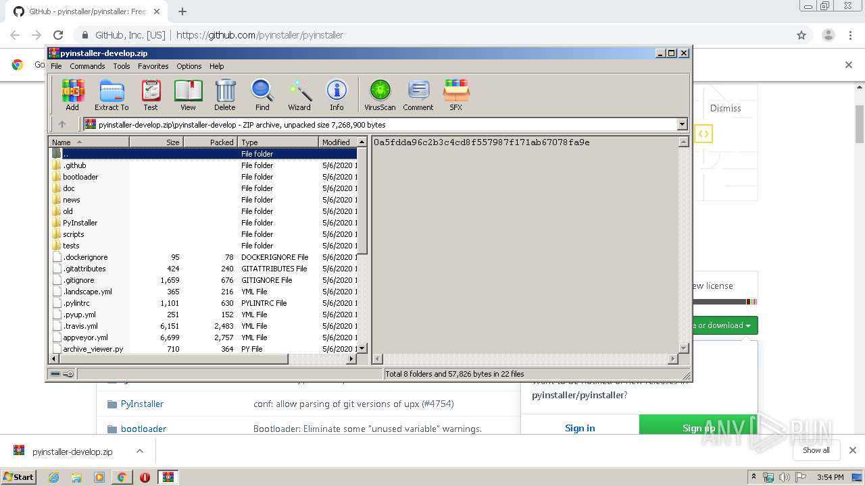Click comment pane scrollbar up arrow
The width and height of the screenshot is (865, 486).
tap(683, 142)
